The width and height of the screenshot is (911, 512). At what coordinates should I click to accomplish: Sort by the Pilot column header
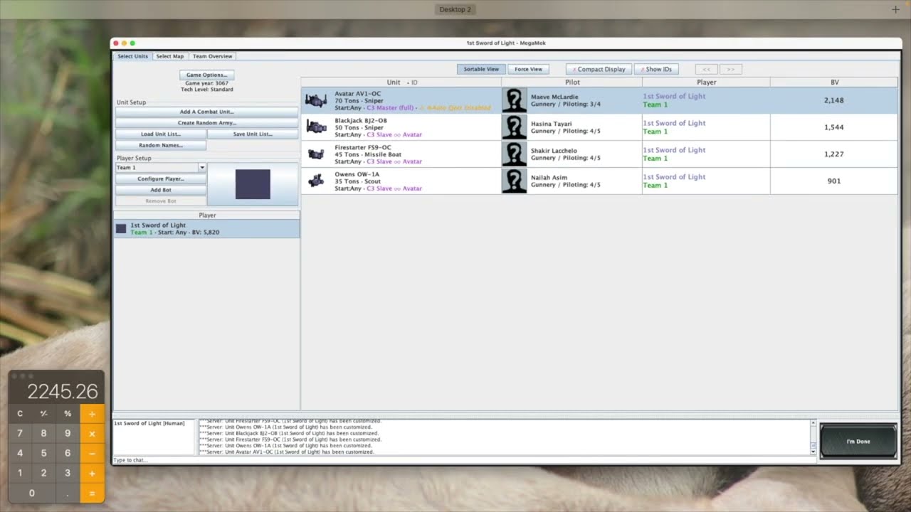pos(572,82)
